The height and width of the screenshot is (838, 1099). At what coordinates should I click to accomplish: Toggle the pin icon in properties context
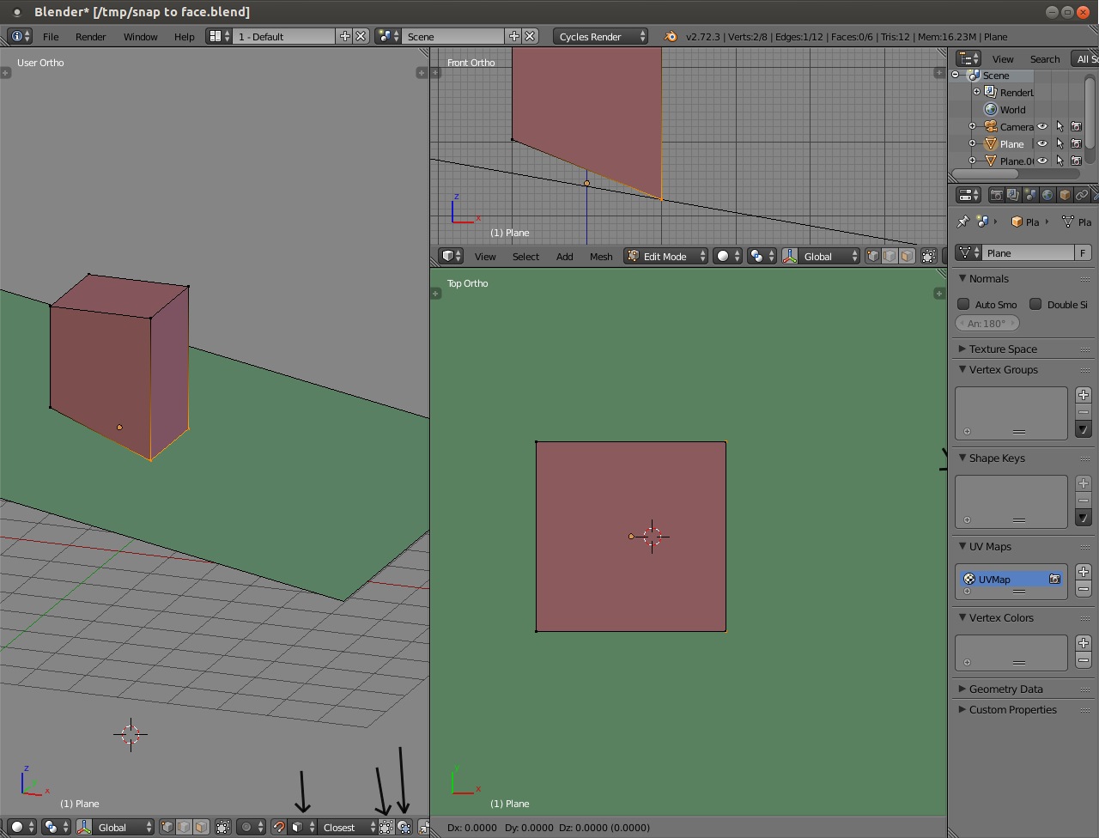[x=963, y=222]
